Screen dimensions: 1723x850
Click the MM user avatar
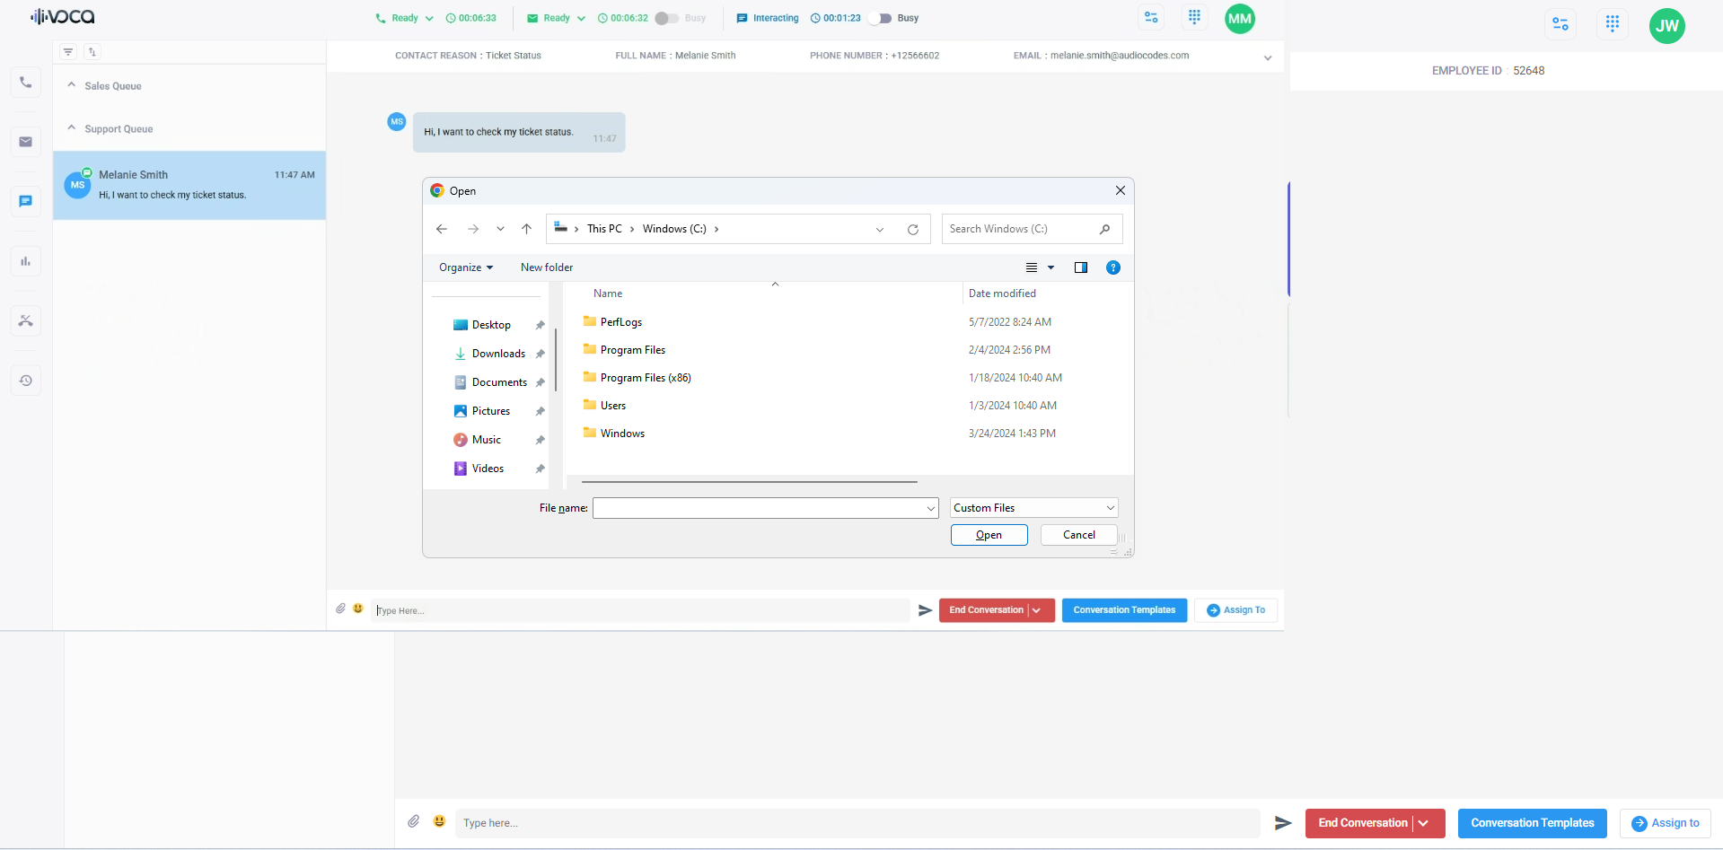click(x=1240, y=18)
